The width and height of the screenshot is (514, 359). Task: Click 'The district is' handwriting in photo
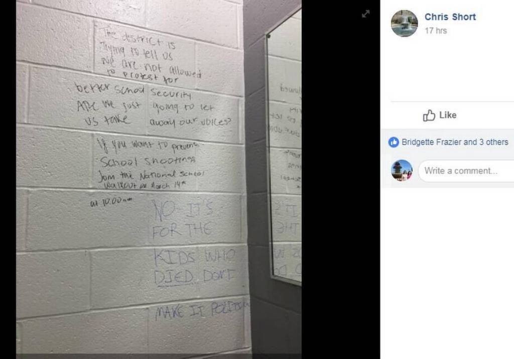tap(139, 39)
